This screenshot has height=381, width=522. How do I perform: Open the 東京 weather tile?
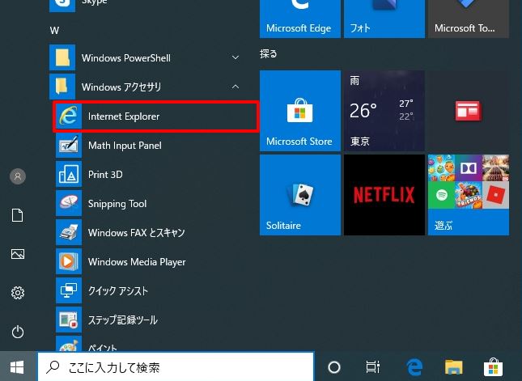384,111
